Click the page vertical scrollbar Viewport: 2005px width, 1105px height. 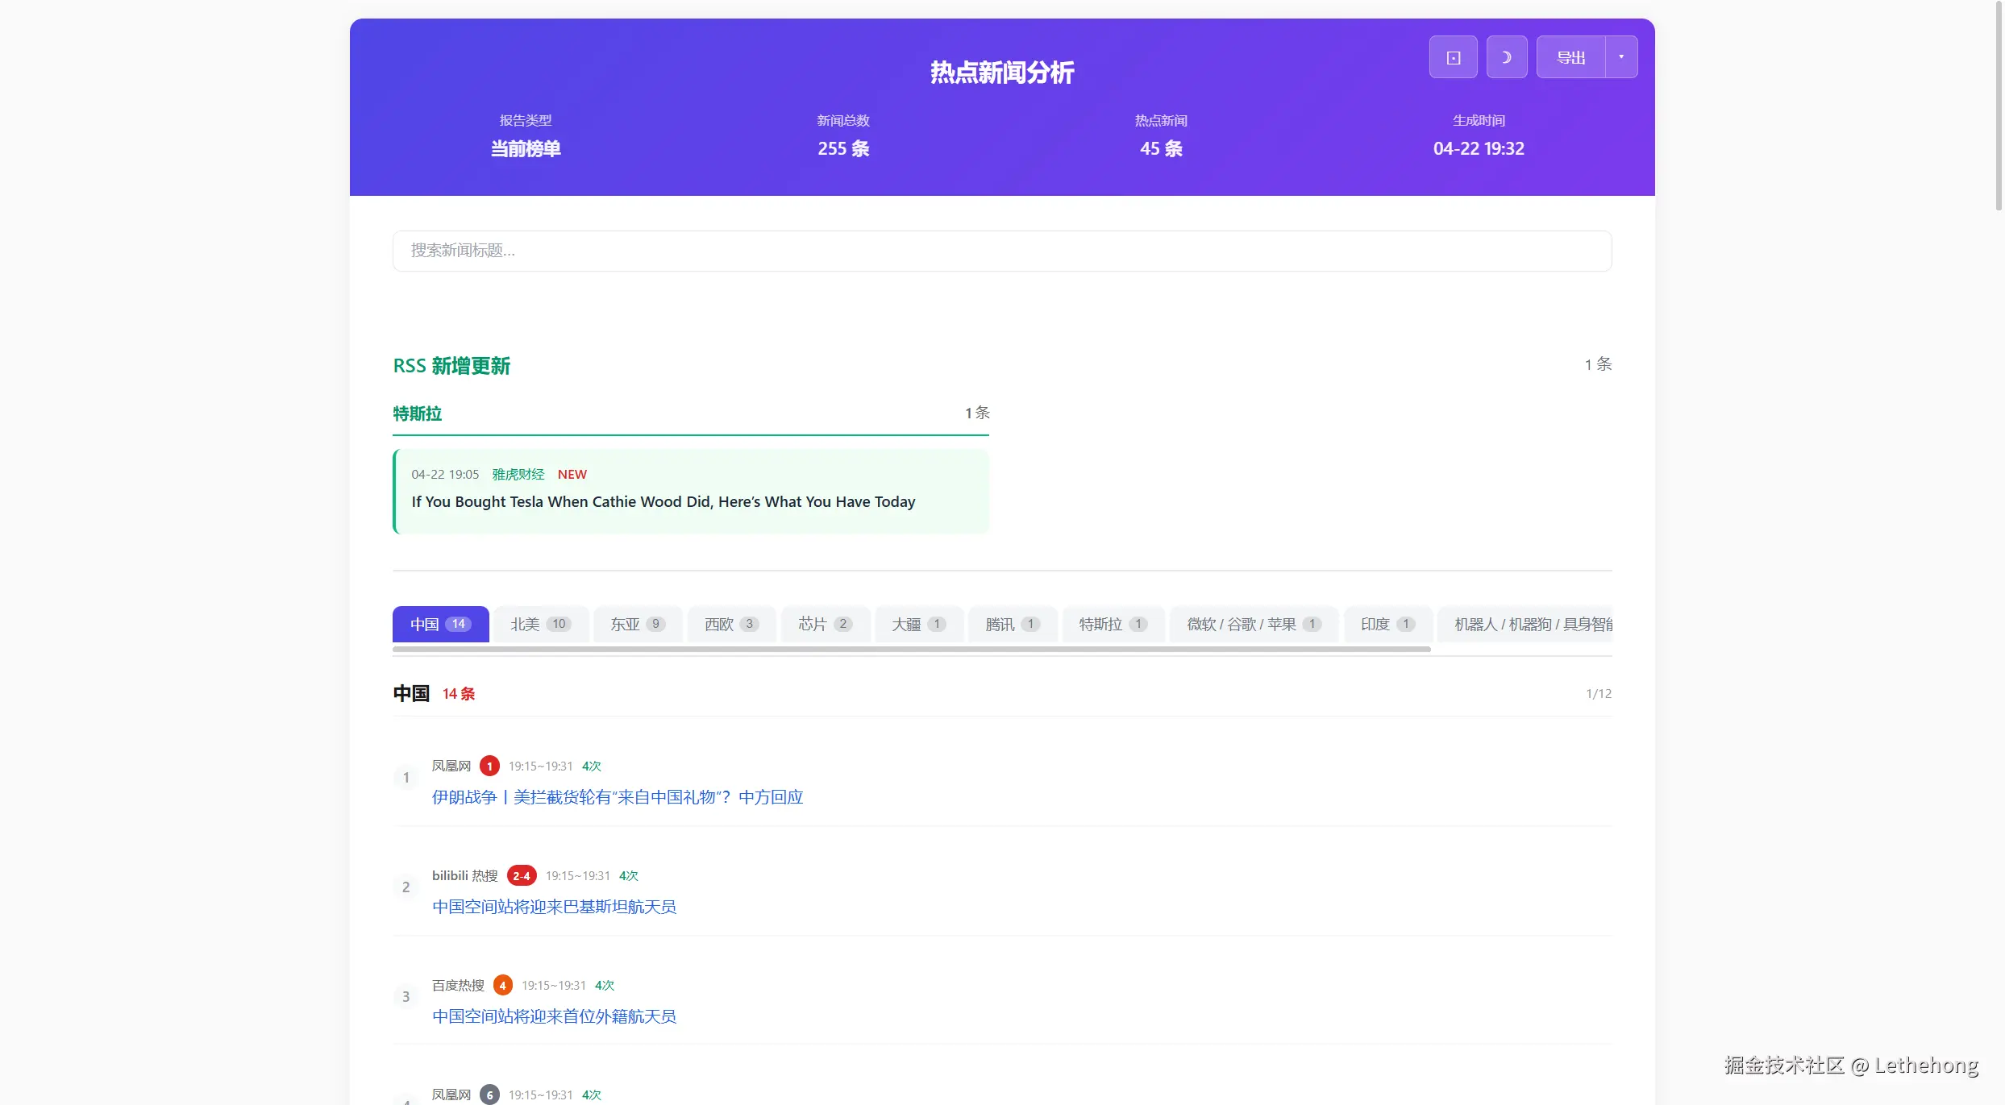1998,105
